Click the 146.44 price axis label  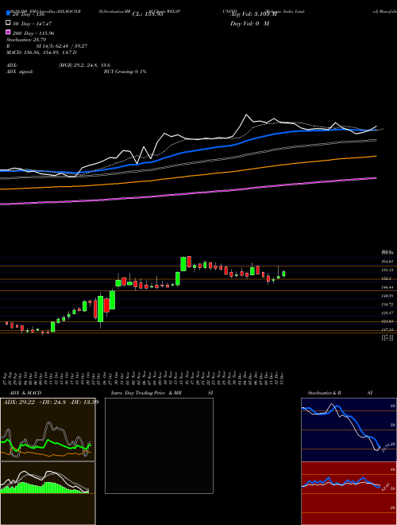pos(387,287)
